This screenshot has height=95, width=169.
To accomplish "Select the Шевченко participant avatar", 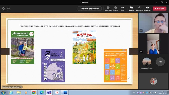I will [x=147, y=62].
